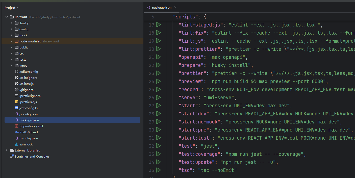The image size is (355, 178).
Task: Run the openapi script gutter icon
Action: tap(158, 57)
